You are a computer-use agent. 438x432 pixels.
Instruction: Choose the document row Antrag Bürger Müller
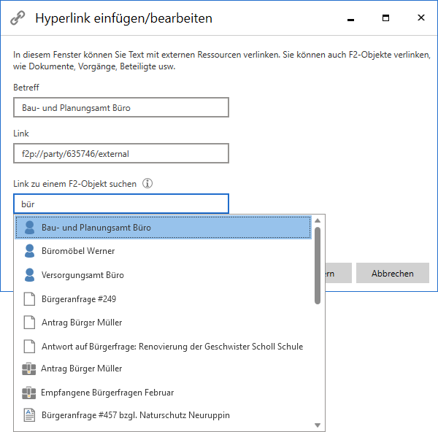point(163,323)
